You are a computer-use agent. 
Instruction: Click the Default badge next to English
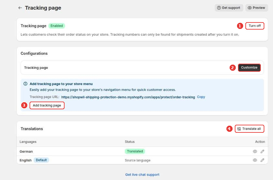point(41,160)
